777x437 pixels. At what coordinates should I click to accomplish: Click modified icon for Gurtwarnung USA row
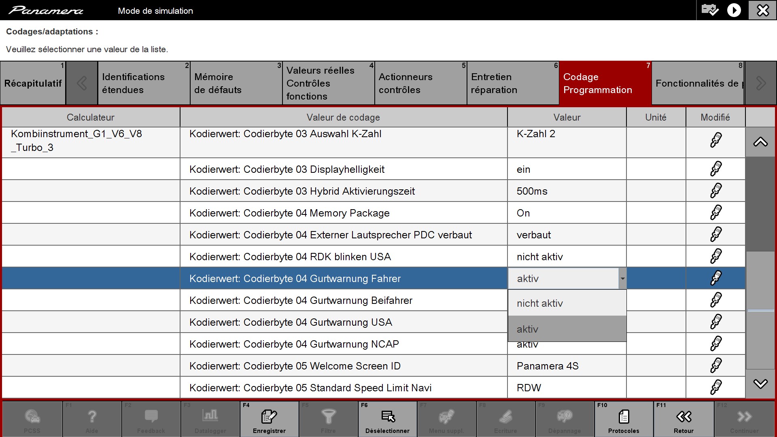tap(715, 322)
